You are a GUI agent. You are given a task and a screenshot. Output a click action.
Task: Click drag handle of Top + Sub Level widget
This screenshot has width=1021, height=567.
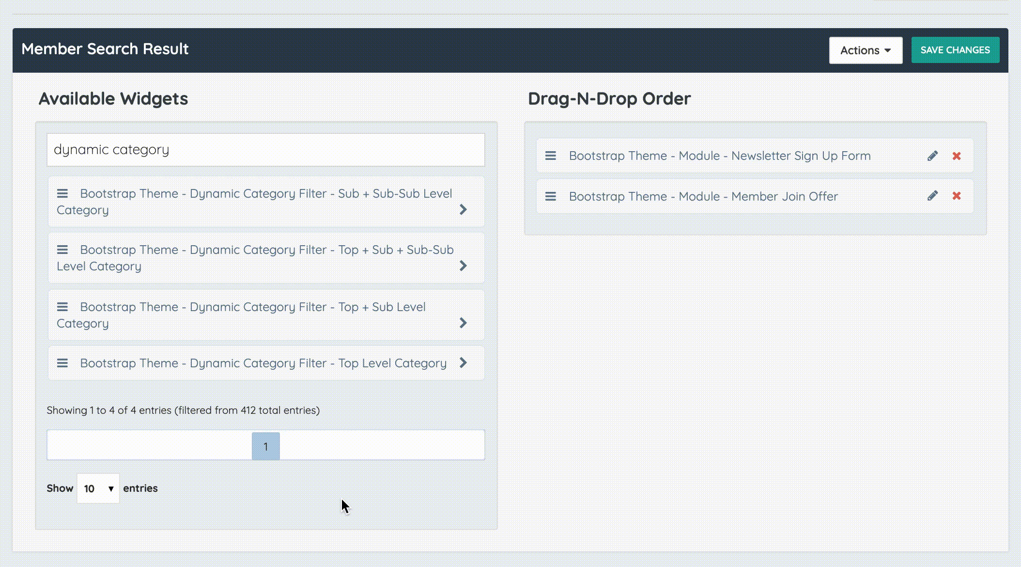coord(62,307)
